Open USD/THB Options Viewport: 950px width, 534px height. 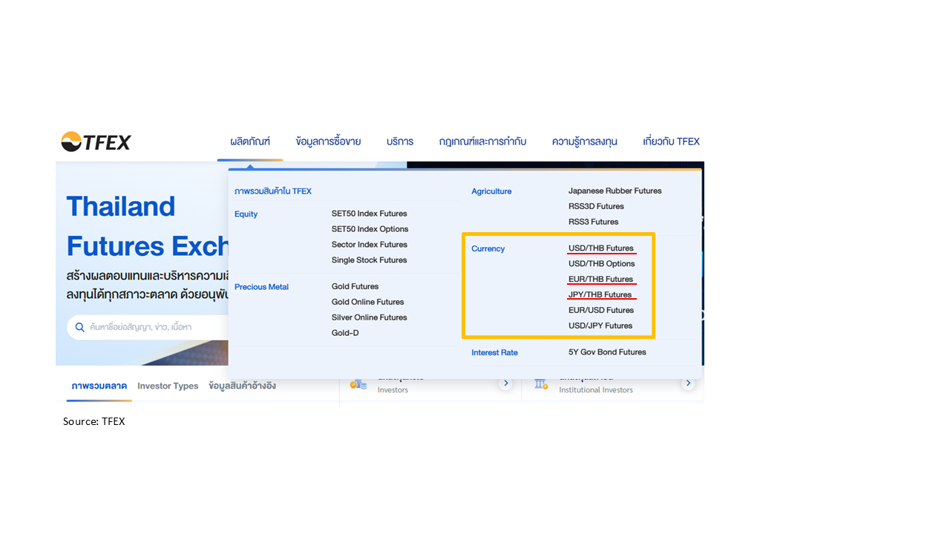[602, 264]
